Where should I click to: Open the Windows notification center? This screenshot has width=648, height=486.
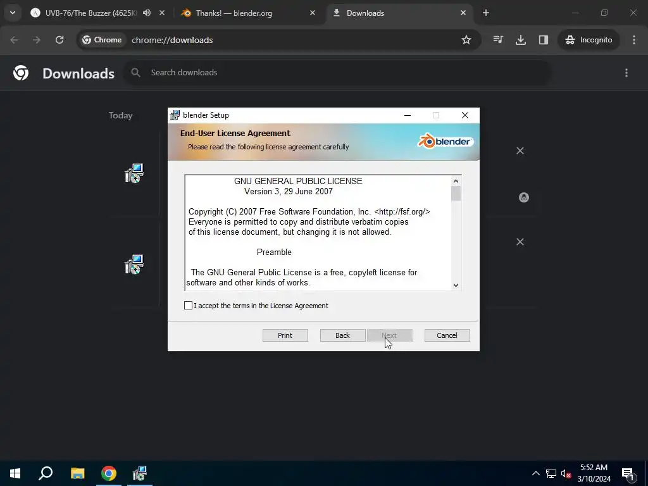pyautogui.click(x=628, y=473)
